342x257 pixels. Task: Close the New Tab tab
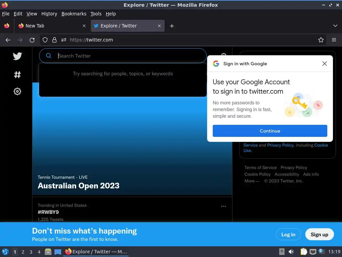(x=84, y=26)
